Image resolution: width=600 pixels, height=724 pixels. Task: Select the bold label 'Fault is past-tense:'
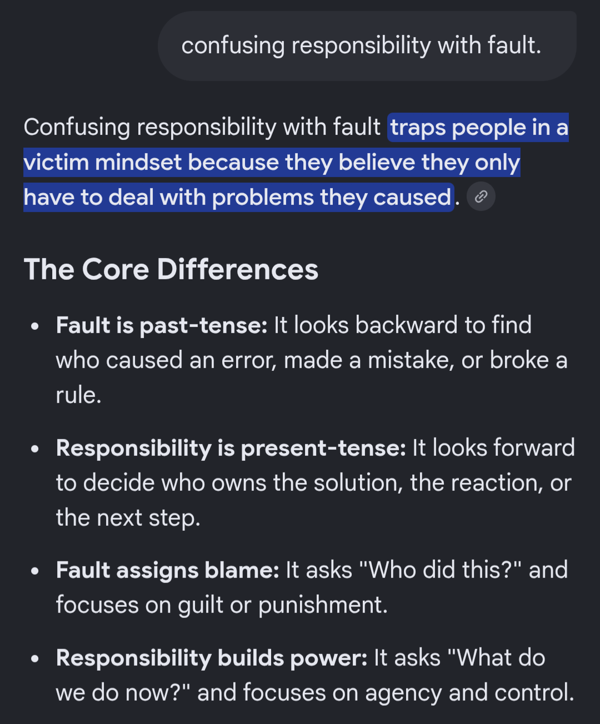(x=162, y=325)
